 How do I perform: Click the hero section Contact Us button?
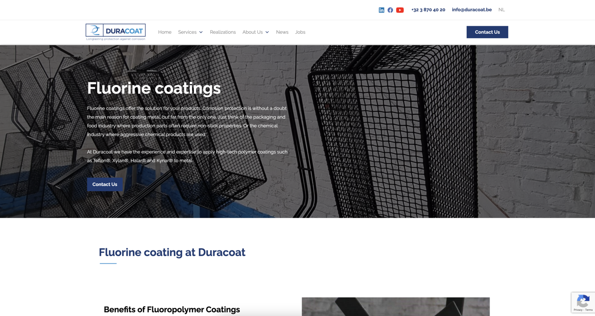pyautogui.click(x=105, y=184)
